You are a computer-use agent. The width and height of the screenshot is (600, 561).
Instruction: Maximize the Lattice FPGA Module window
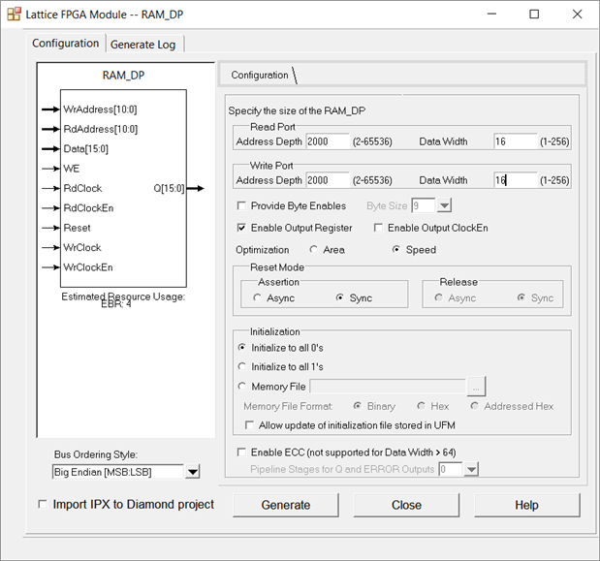(534, 15)
